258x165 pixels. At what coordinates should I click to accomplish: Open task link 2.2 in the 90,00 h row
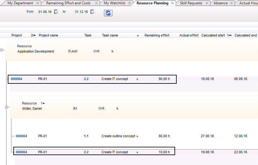[x=86, y=79]
